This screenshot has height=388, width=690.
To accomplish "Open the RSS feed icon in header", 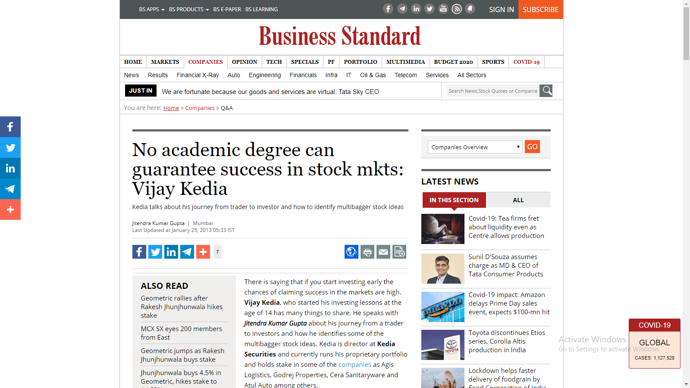I will pyautogui.click(x=457, y=9).
